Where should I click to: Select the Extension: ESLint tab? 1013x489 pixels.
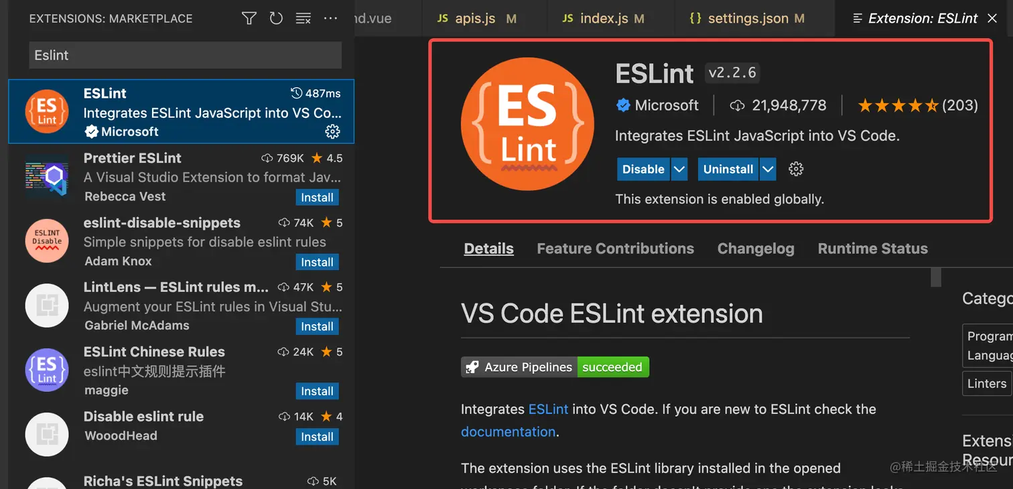point(923,18)
